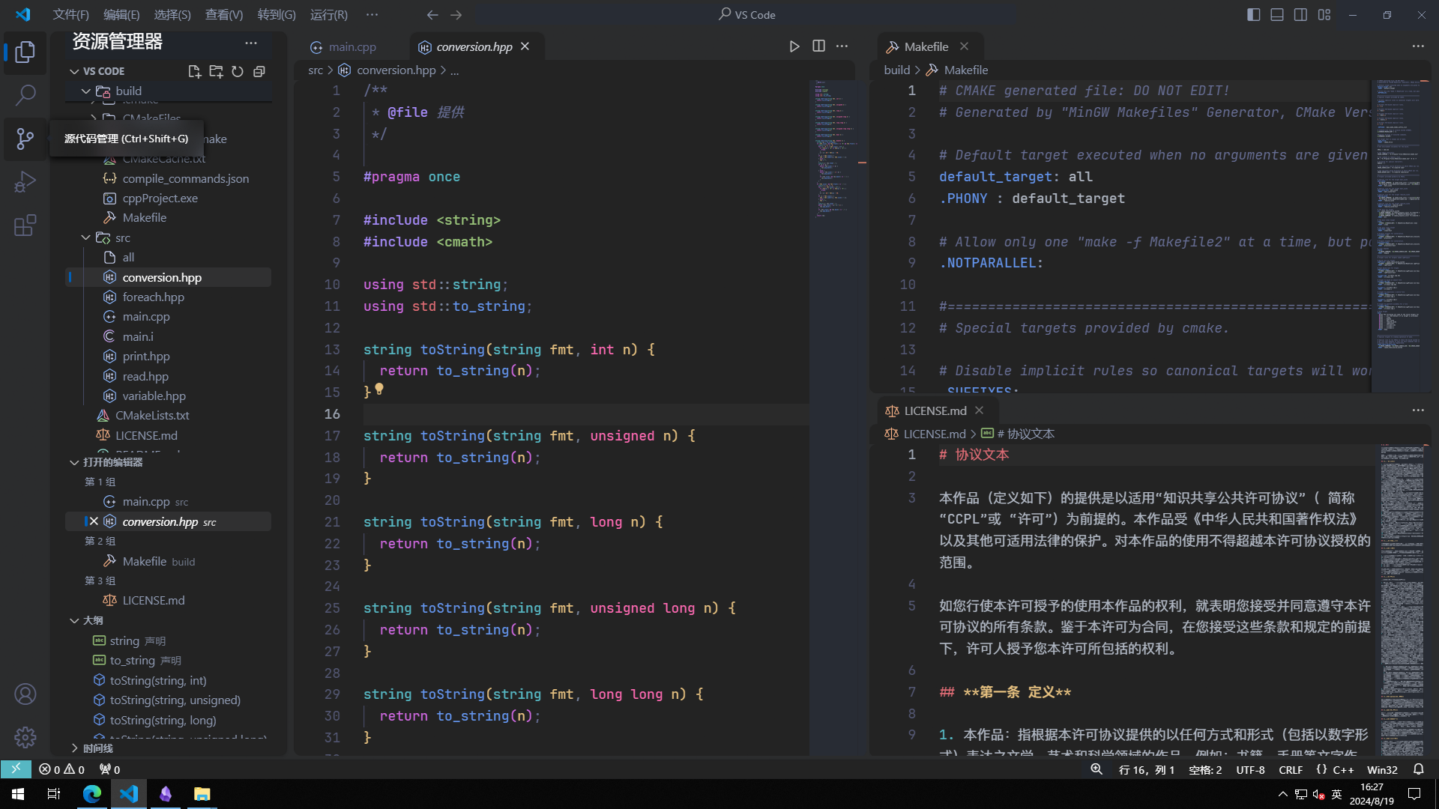Open the 查看(V) menu

click(x=223, y=14)
